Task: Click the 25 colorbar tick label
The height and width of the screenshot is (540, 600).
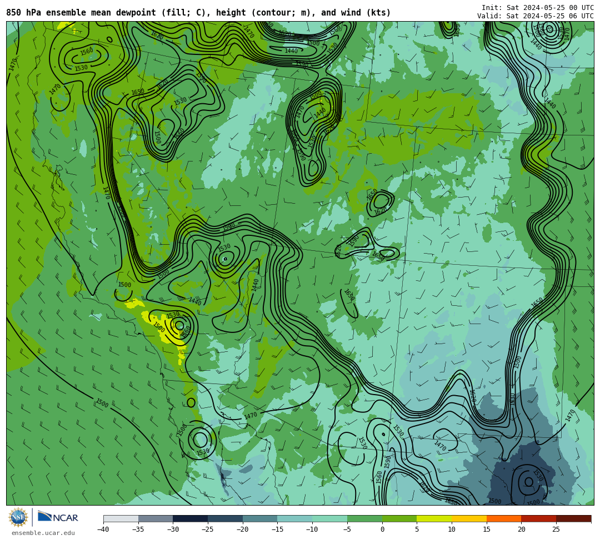Action: pos(556,529)
